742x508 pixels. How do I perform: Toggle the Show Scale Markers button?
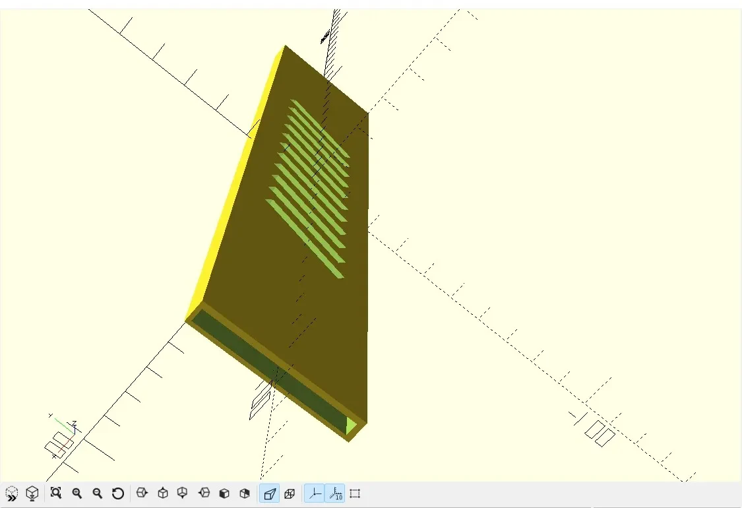335,493
